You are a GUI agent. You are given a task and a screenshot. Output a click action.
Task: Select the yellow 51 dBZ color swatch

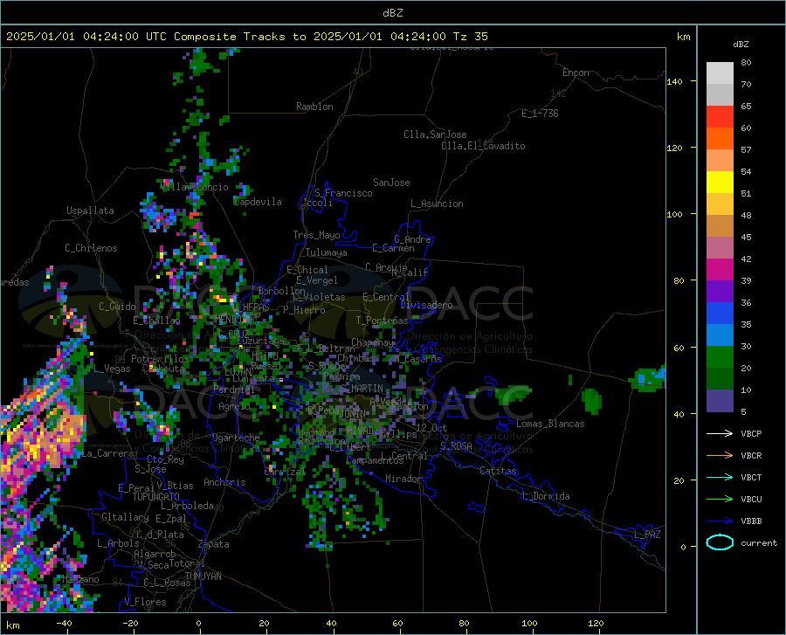[x=720, y=183]
